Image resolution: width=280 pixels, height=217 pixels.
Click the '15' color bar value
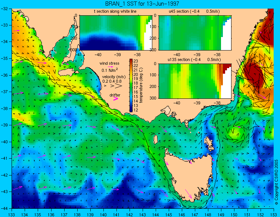click(136, 97)
